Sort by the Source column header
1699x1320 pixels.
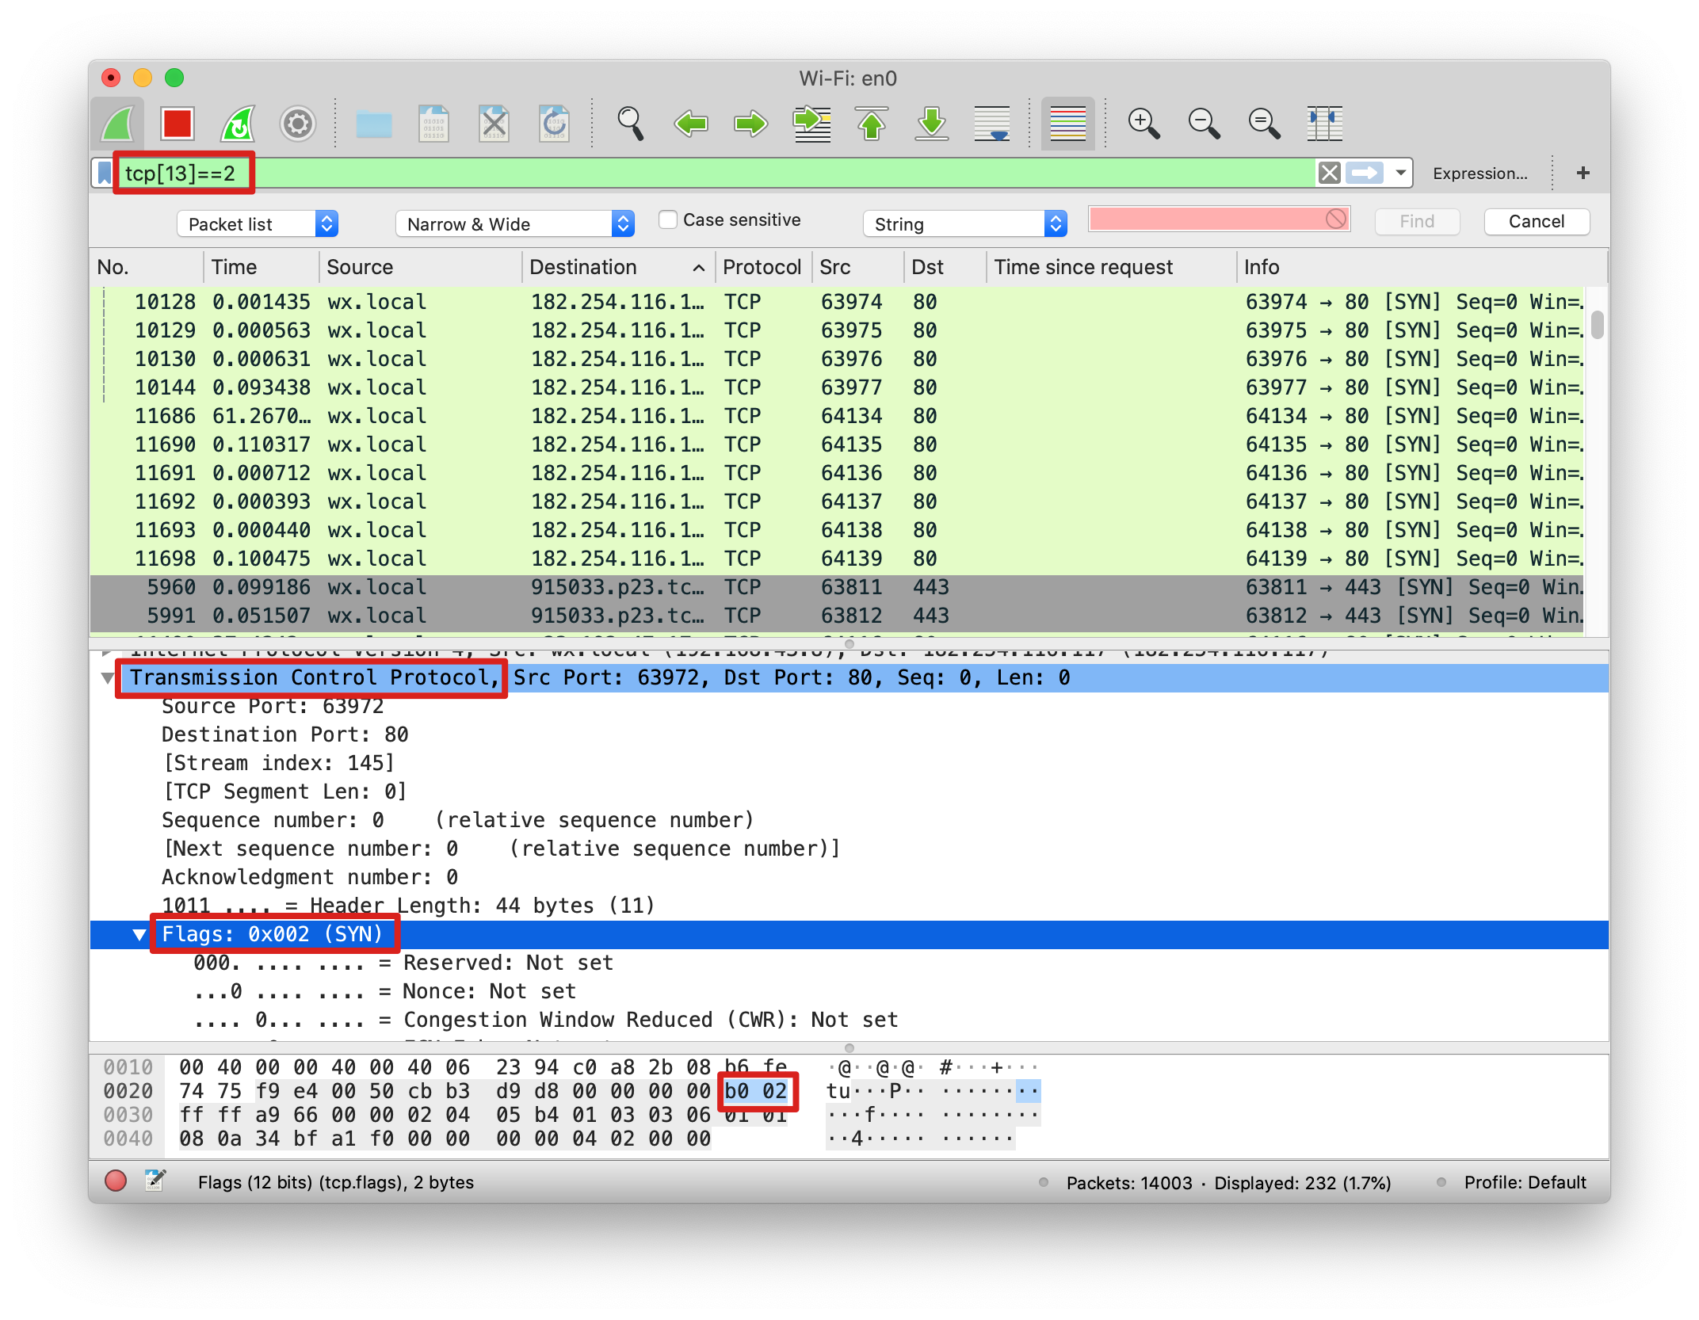coord(421,267)
